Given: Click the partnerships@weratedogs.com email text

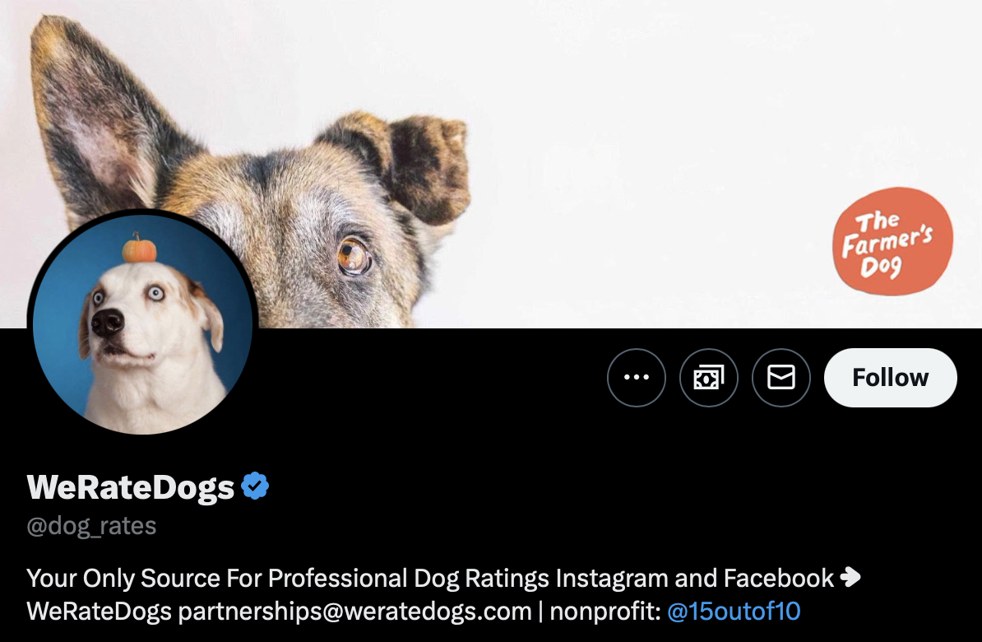Looking at the screenshot, I should click(354, 612).
